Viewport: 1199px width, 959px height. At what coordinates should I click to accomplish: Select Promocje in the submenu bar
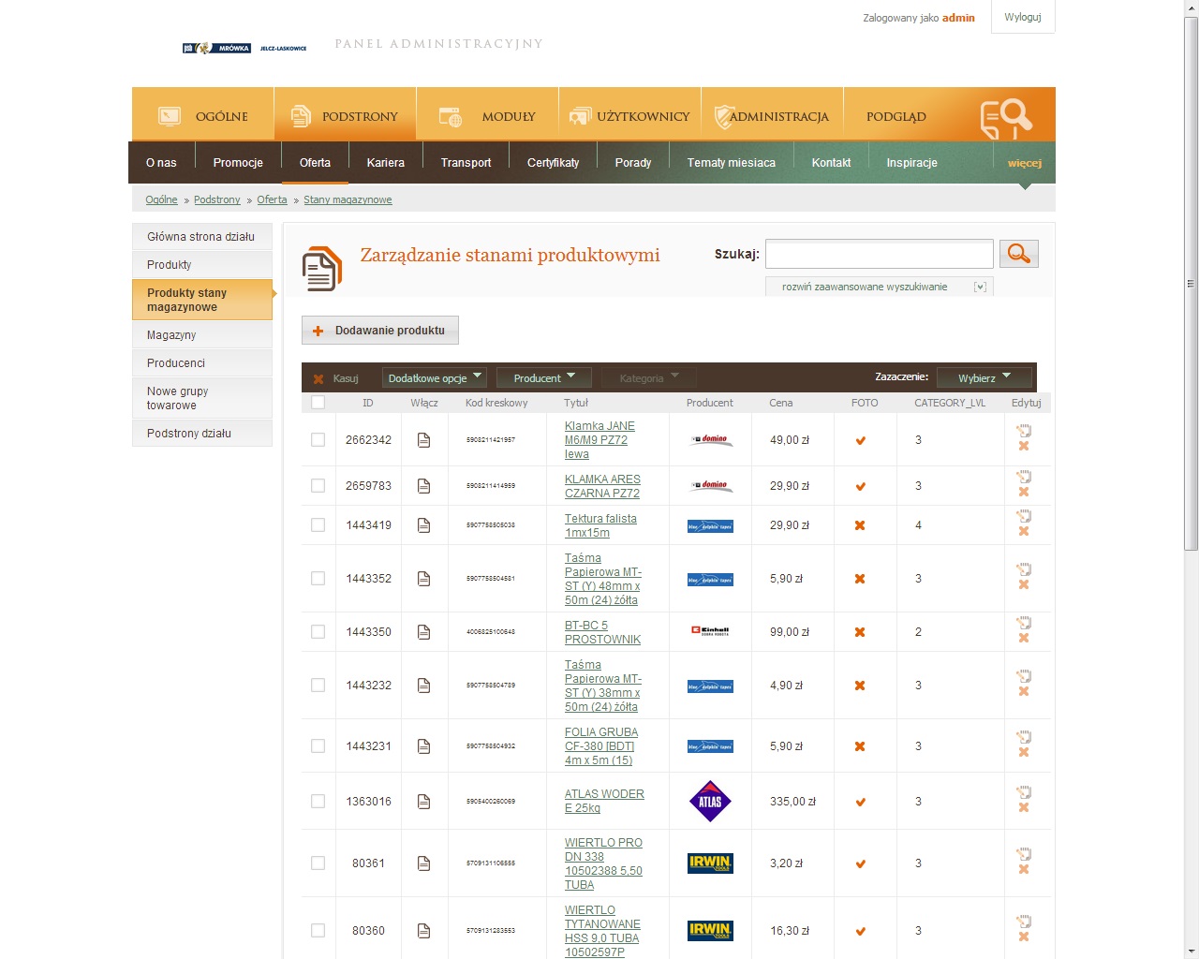pos(238,163)
